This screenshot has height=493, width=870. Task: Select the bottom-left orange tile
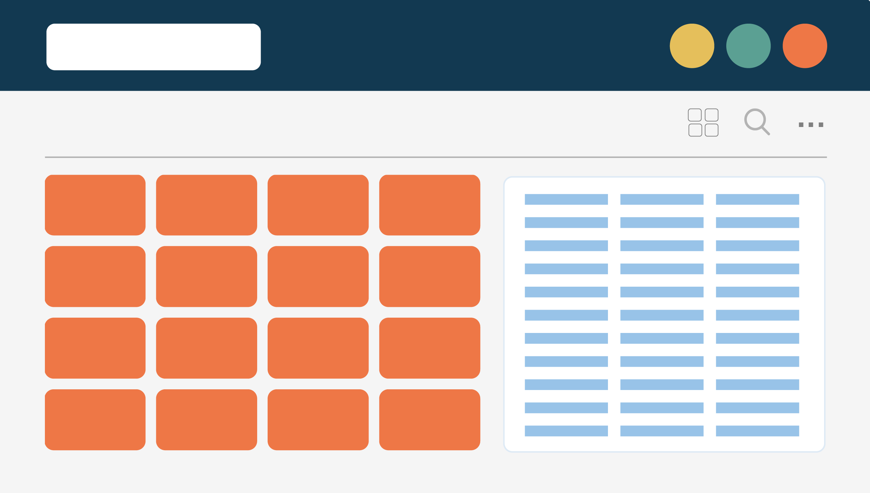coord(95,420)
